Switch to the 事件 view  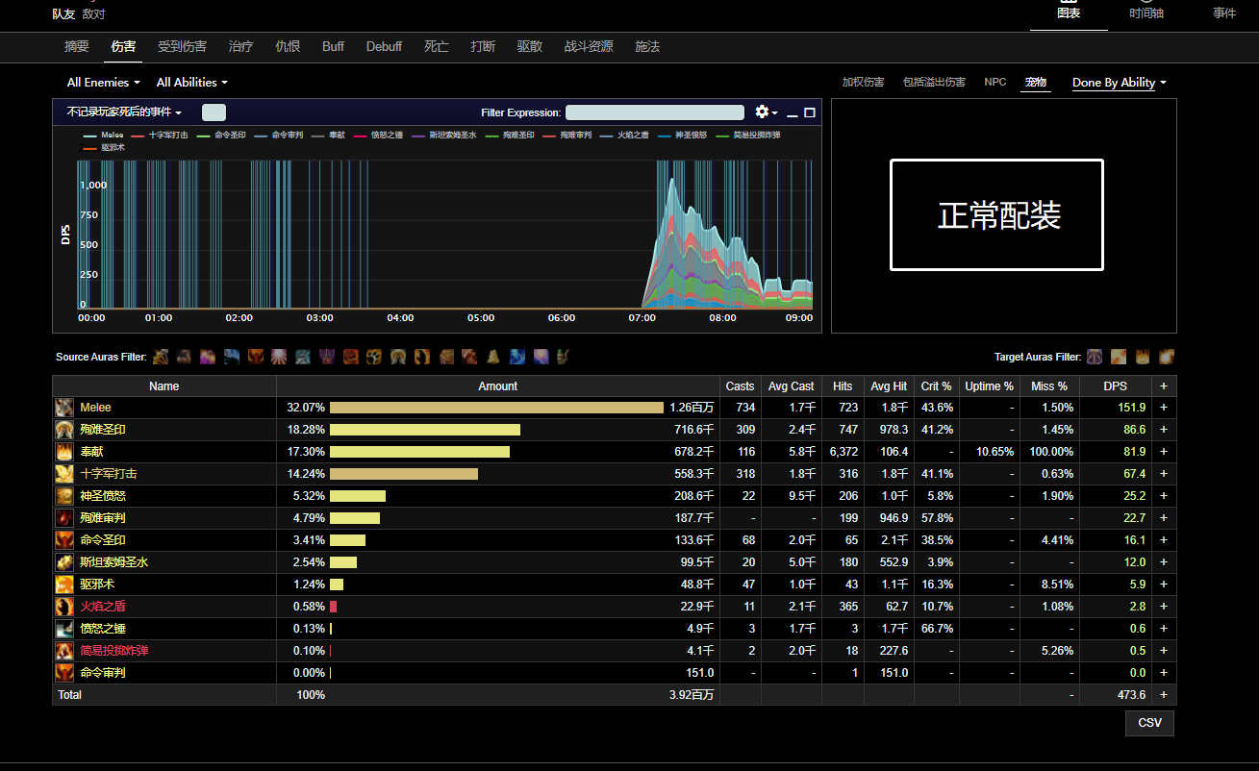(1224, 13)
